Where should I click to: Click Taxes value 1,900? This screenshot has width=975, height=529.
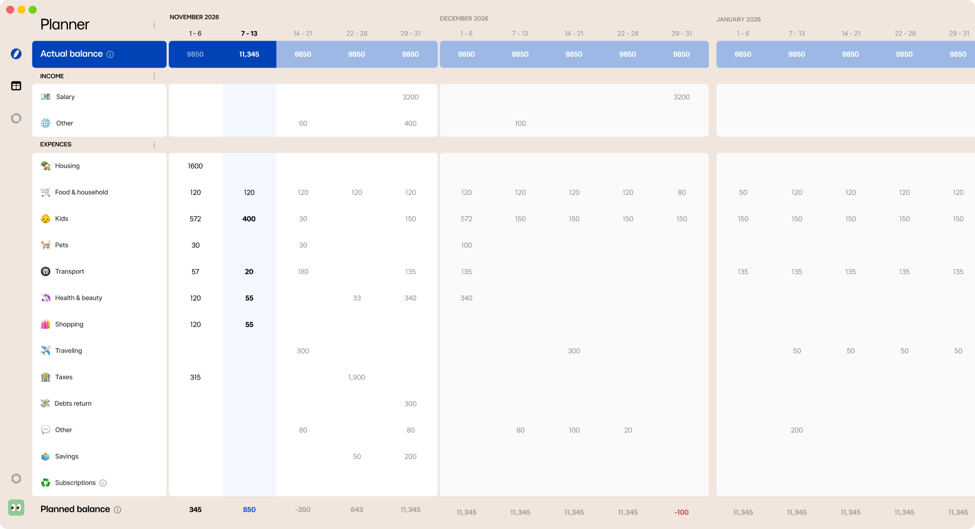tap(357, 377)
